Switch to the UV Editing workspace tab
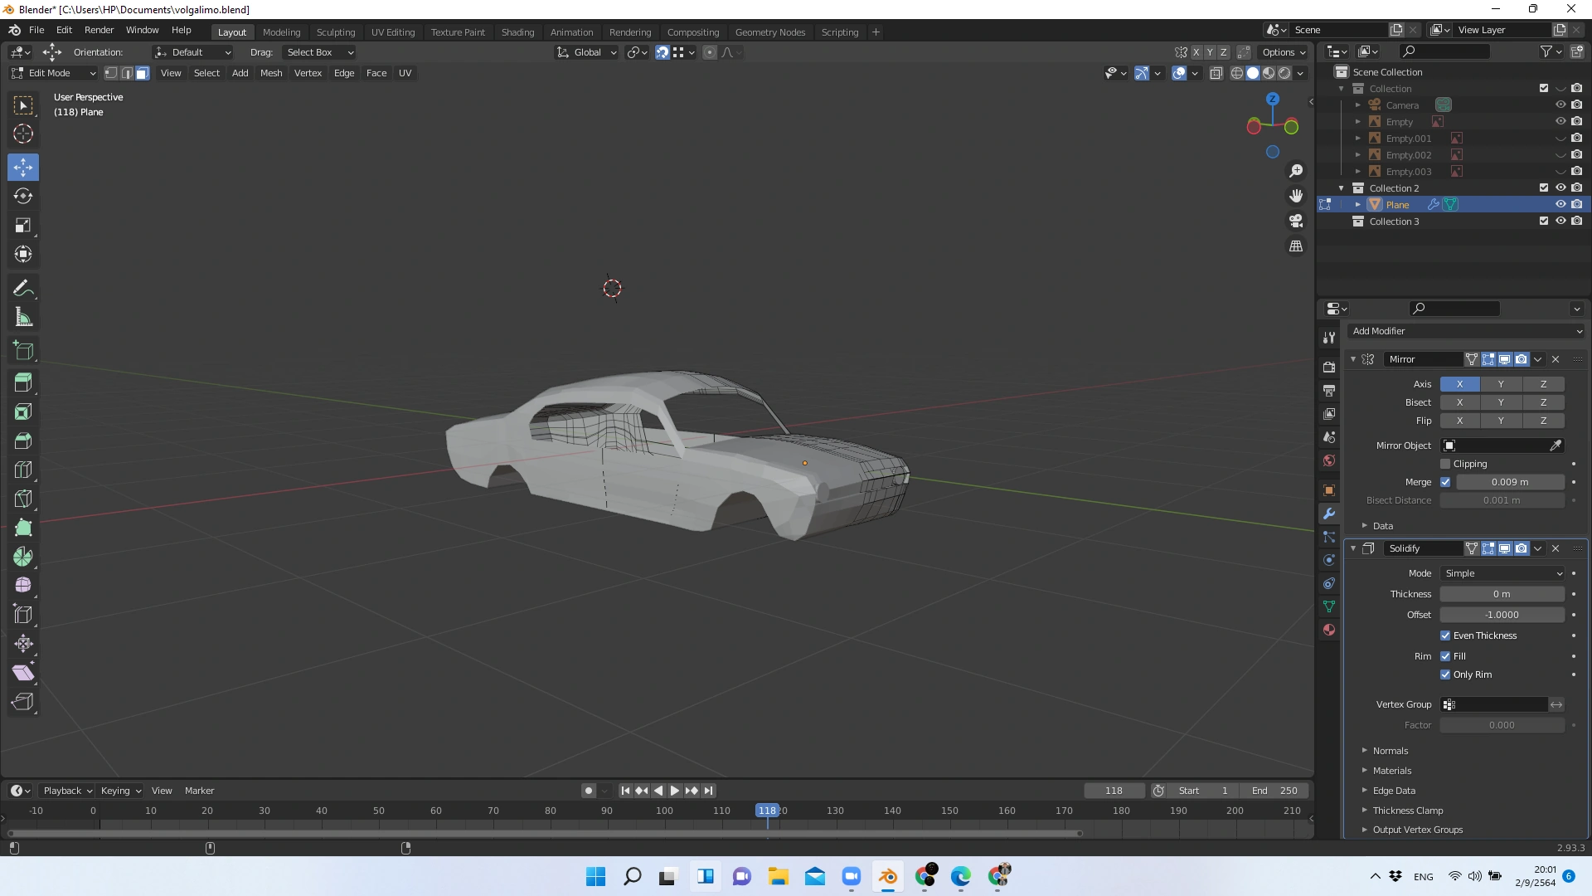This screenshot has height=896, width=1592. 392,32
